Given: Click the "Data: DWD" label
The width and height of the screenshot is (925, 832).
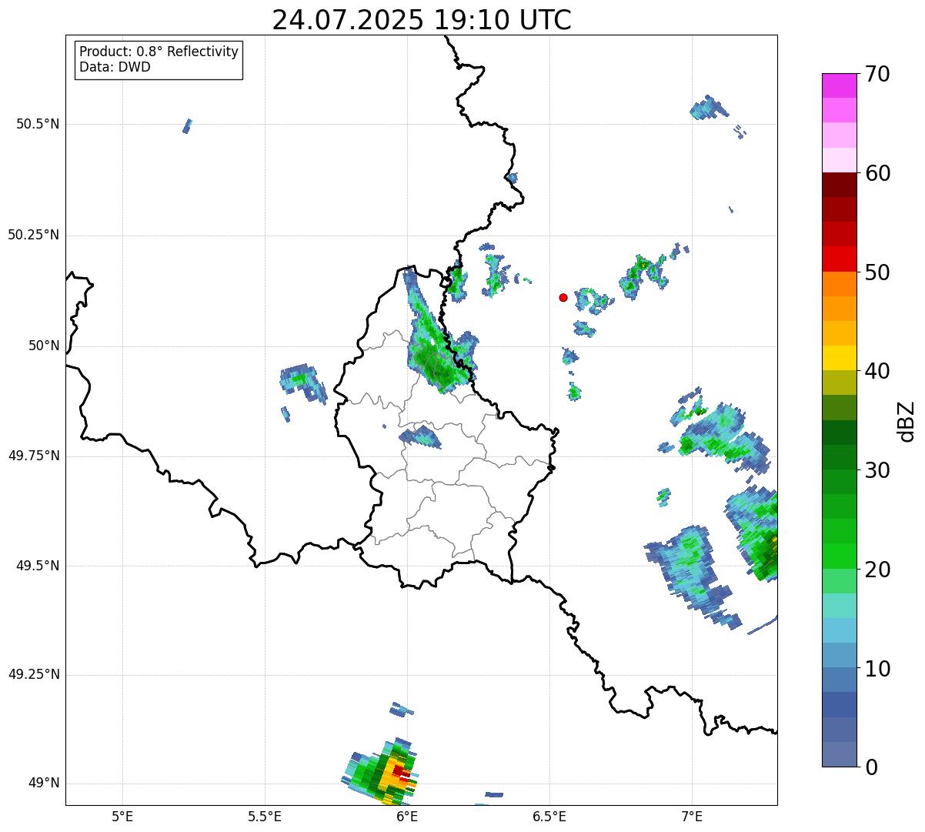Looking at the screenshot, I should pyautogui.click(x=115, y=67).
